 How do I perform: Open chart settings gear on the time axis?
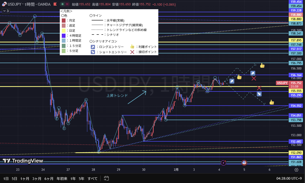point(296,170)
